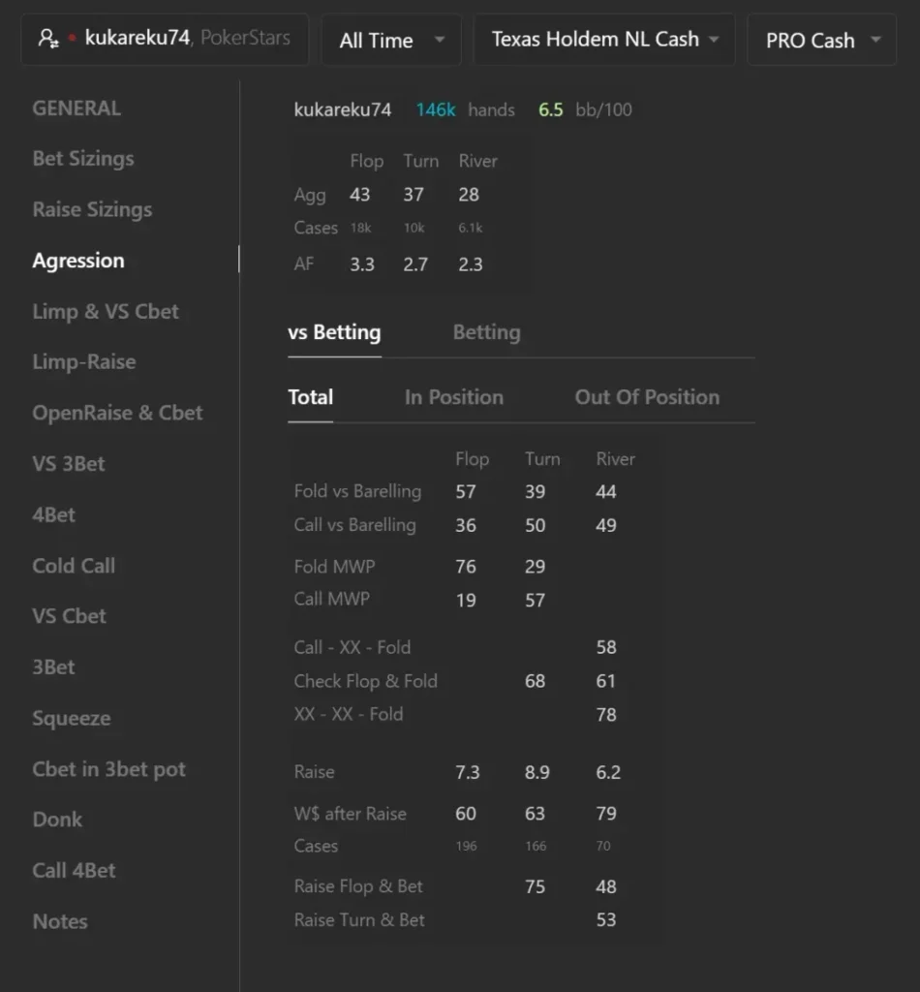Click the GENERAL sidebar heading

[77, 108]
